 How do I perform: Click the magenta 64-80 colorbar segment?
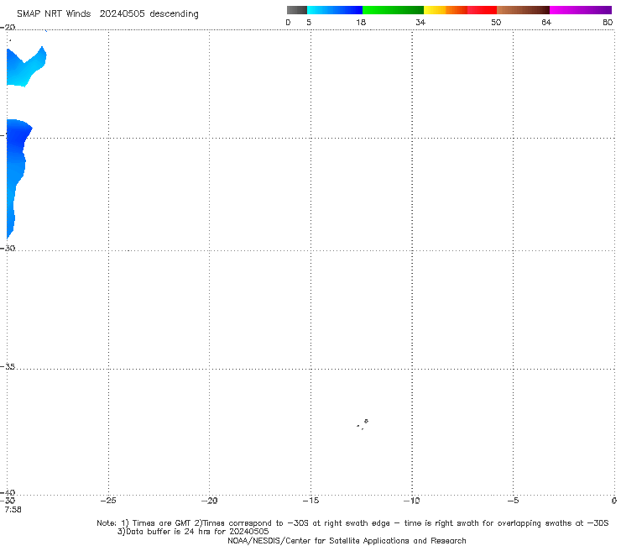tap(581, 10)
